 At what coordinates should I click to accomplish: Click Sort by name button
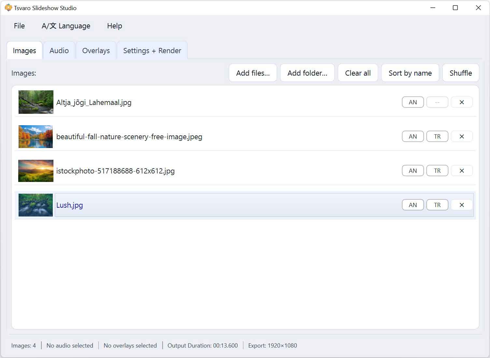[x=410, y=73]
